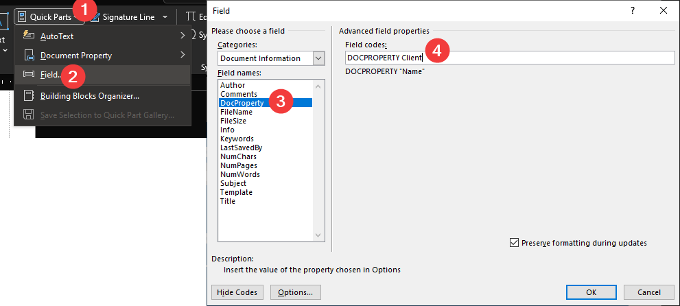Click the Field dialog help question mark
Viewport: 680px width, 306px height.
633,10
